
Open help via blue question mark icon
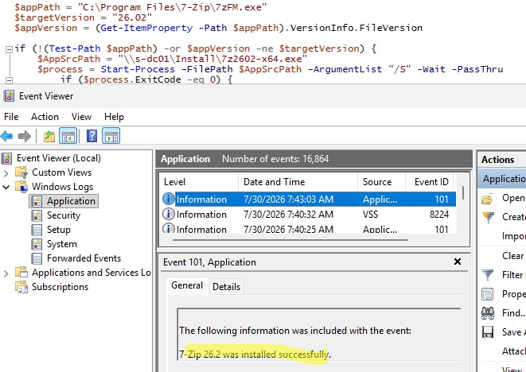pyautogui.click(x=92, y=137)
